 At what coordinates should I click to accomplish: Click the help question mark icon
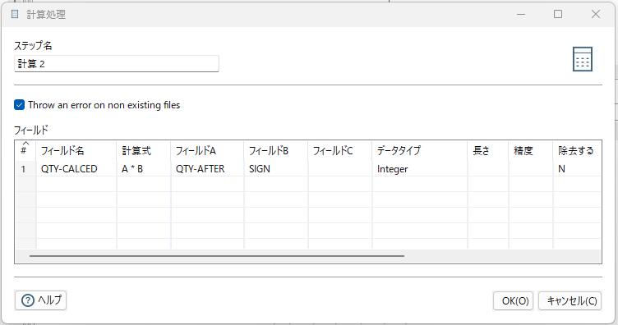coord(28,300)
